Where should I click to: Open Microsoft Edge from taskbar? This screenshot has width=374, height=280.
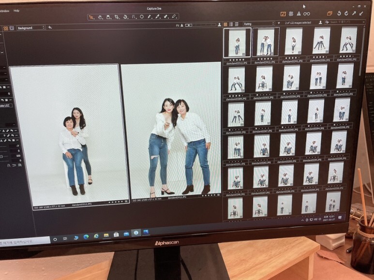(86, 236)
